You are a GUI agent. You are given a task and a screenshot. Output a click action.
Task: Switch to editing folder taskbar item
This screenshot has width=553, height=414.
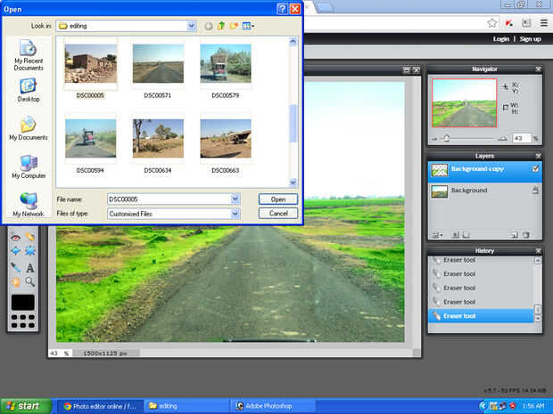(187, 406)
